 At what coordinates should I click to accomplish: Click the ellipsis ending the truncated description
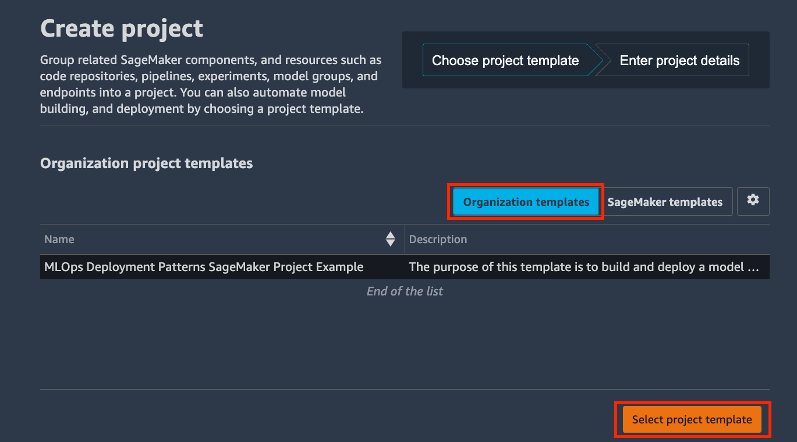click(x=753, y=269)
